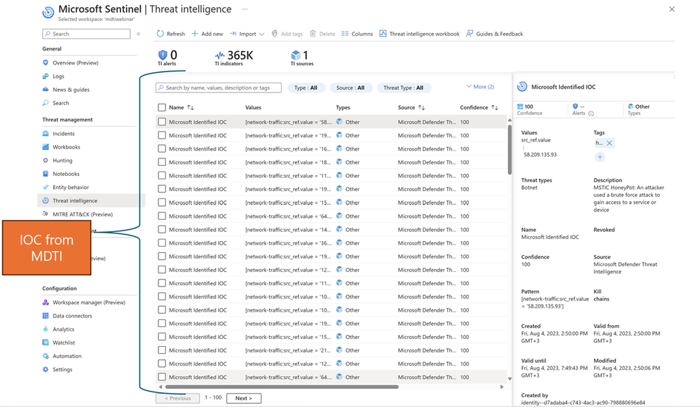
Task: Open Entity behavior page
Action: 71,187
